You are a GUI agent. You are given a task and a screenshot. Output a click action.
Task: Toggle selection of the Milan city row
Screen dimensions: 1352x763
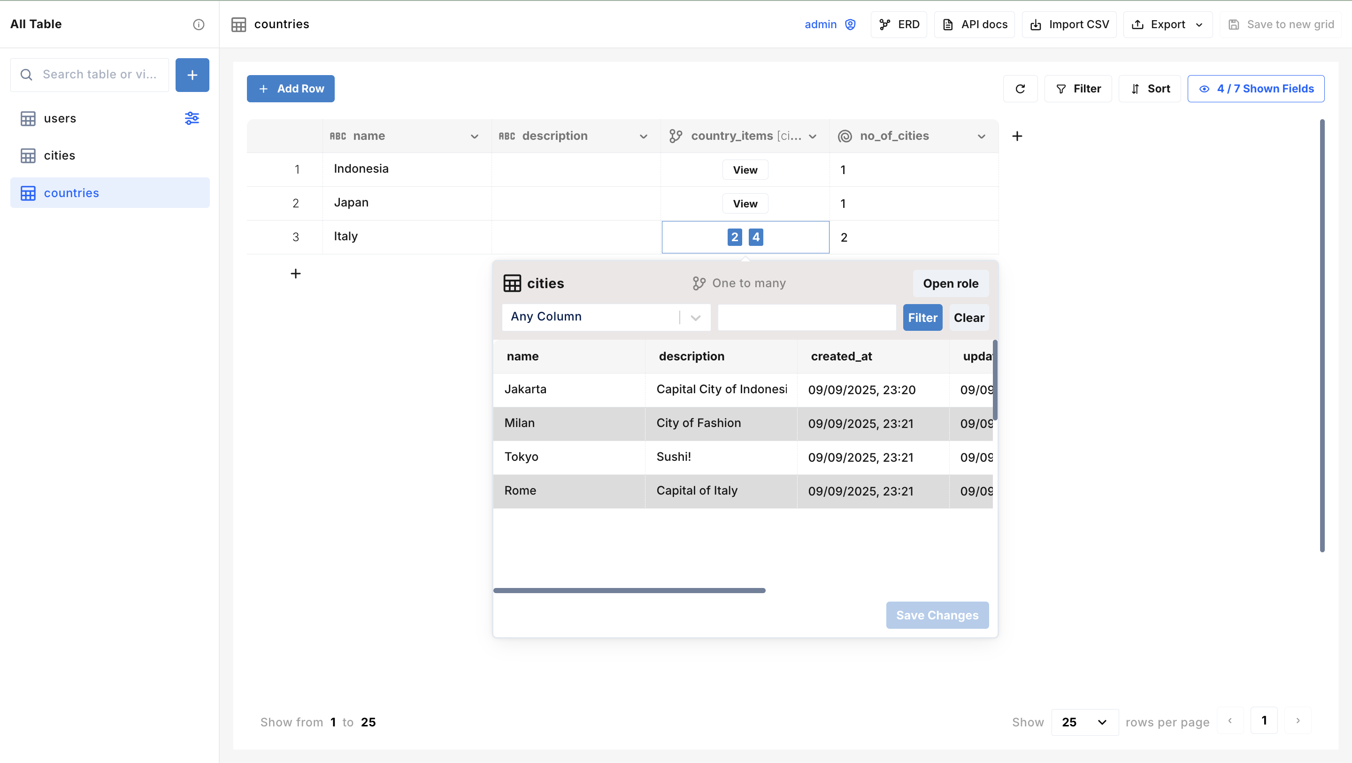[x=568, y=423]
